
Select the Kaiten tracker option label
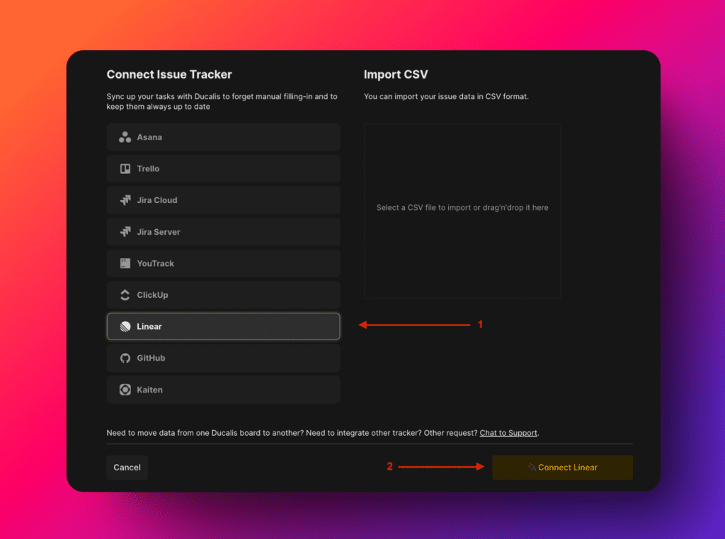click(x=149, y=390)
